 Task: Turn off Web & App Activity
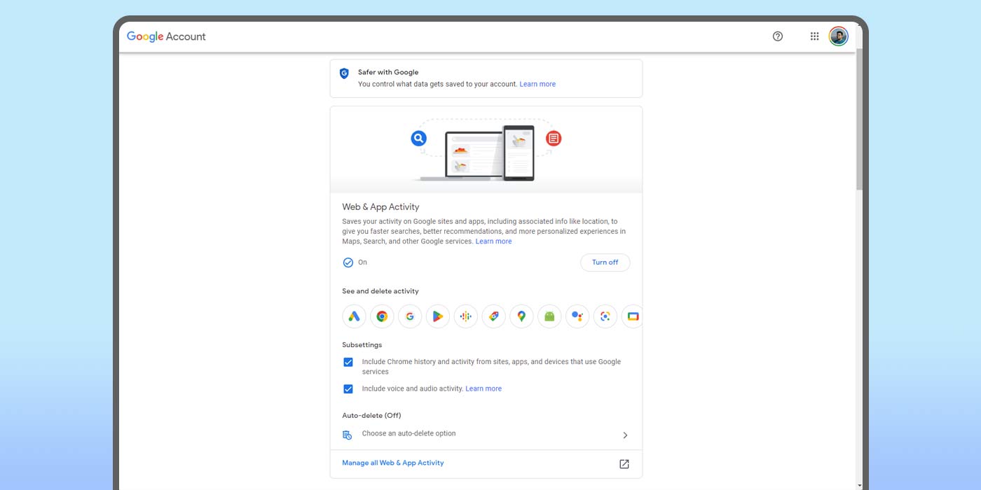[605, 262]
